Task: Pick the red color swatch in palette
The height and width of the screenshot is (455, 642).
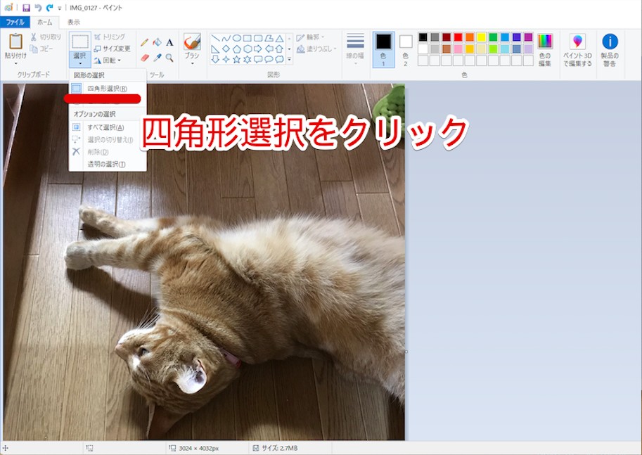Action: point(458,37)
